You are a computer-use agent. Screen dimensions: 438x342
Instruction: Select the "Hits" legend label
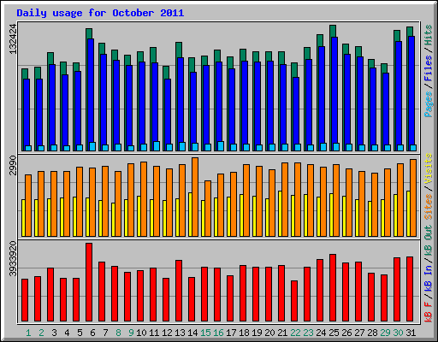click(428, 35)
